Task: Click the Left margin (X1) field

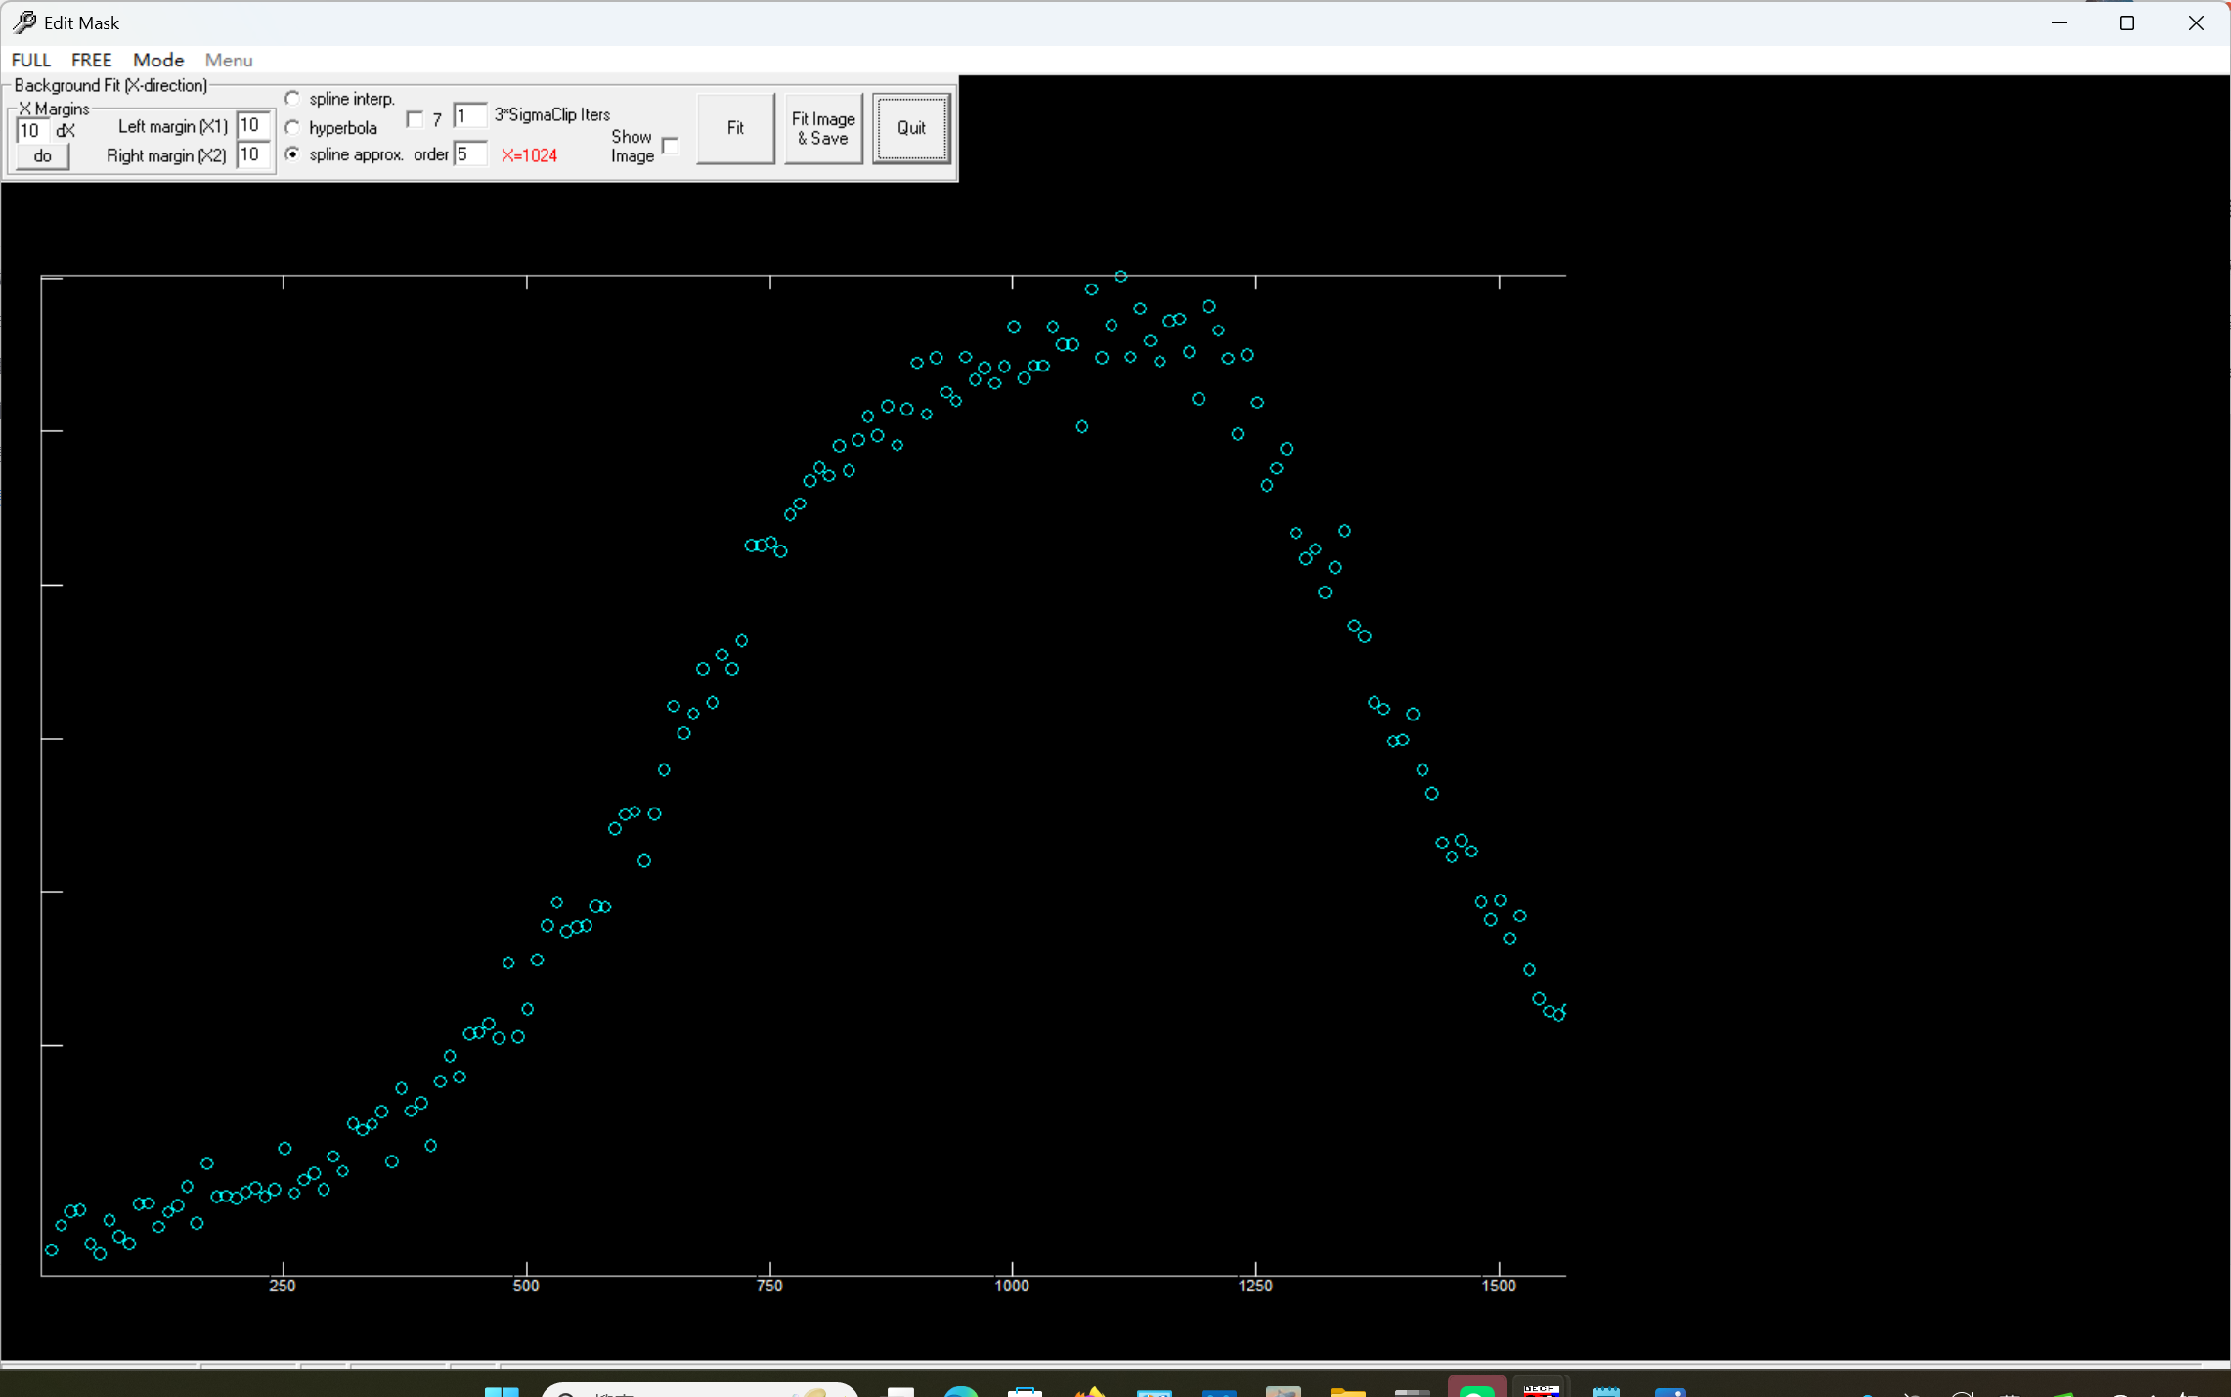Action: pyautogui.click(x=252, y=125)
